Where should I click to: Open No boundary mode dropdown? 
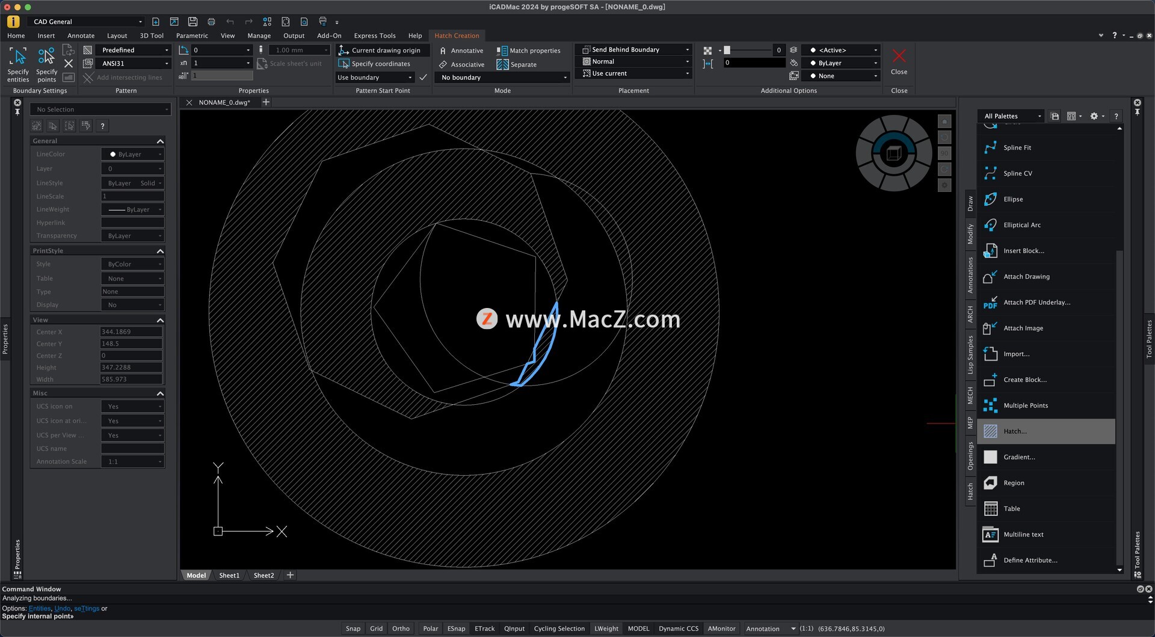pos(503,78)
